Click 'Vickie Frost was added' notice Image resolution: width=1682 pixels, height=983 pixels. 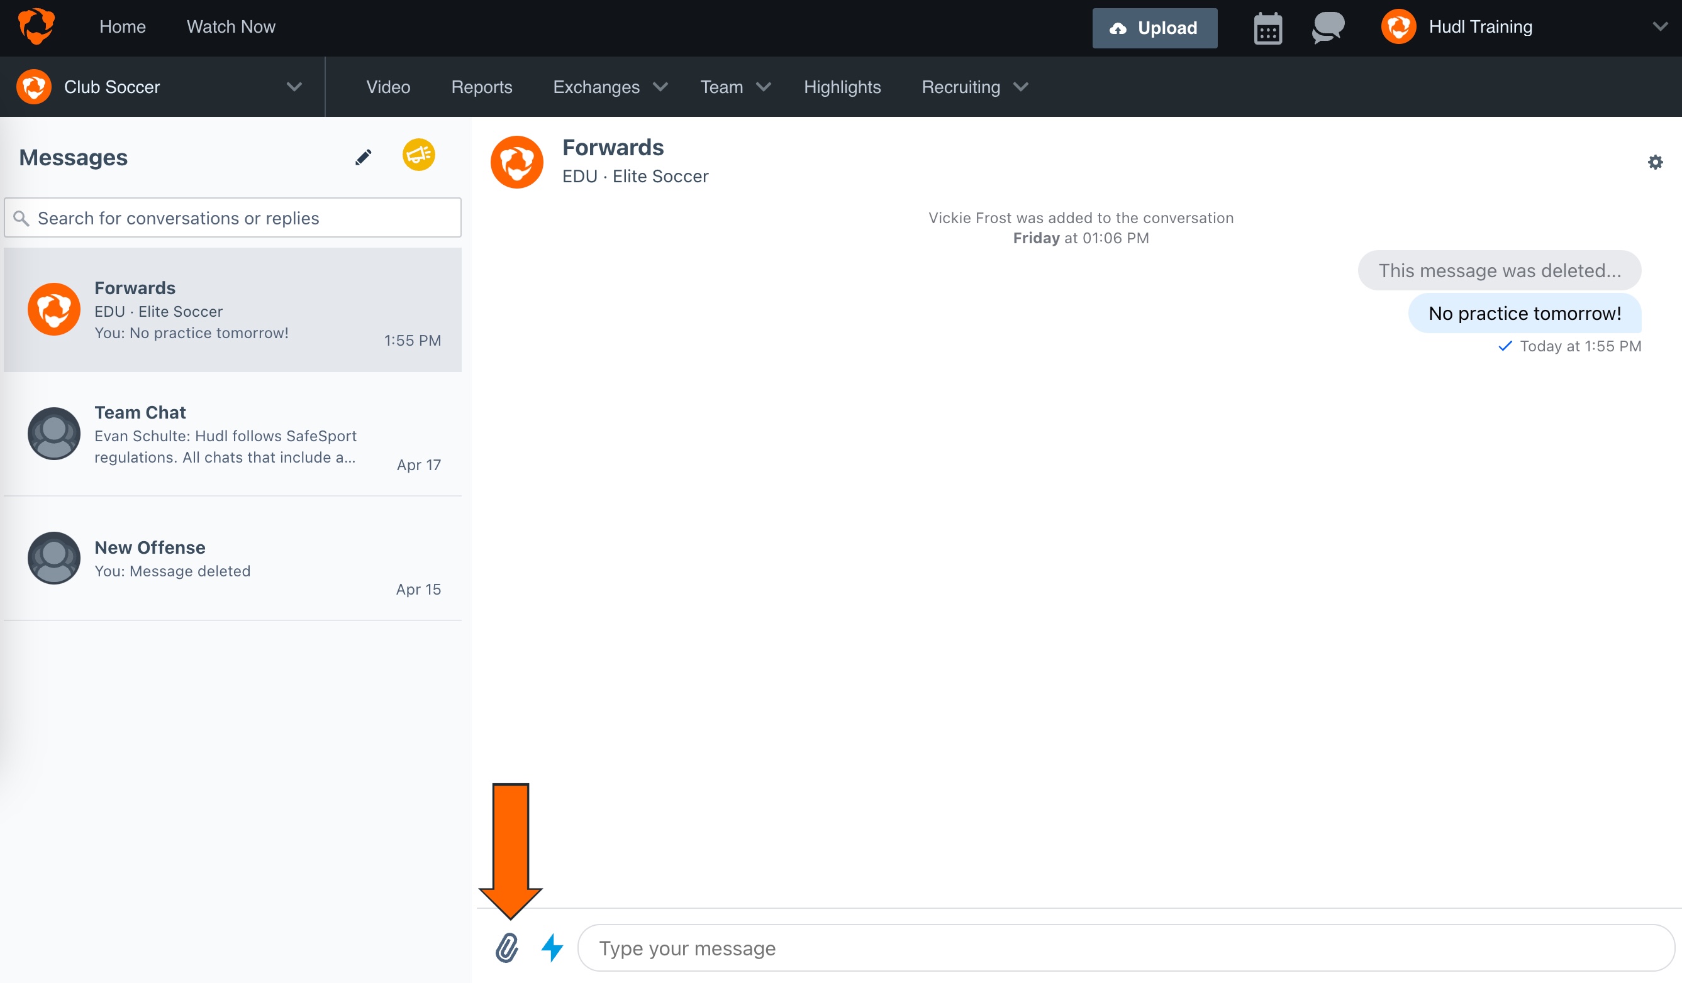[1081, 217]
